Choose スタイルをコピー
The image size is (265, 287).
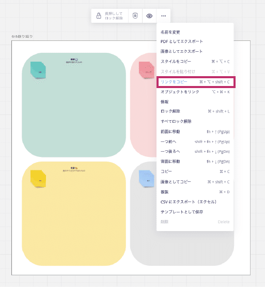pos(195,62)
